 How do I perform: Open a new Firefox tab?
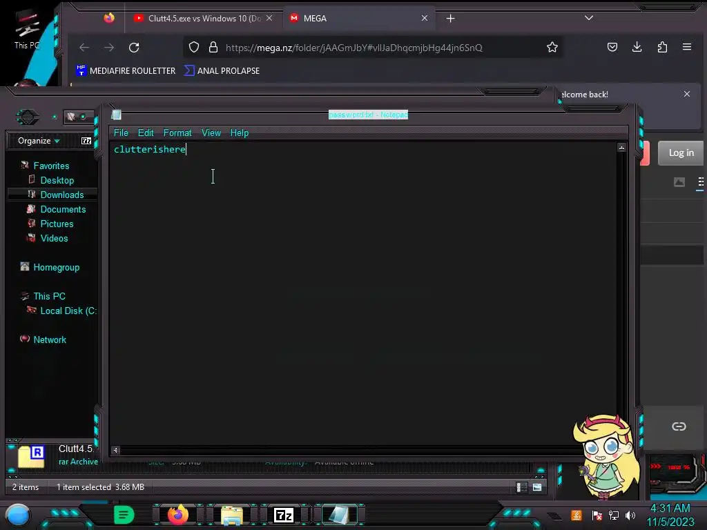(x=450, y=19)
